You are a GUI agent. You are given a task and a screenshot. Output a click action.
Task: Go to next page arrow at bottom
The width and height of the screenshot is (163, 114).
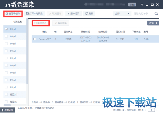pos(157,110)
